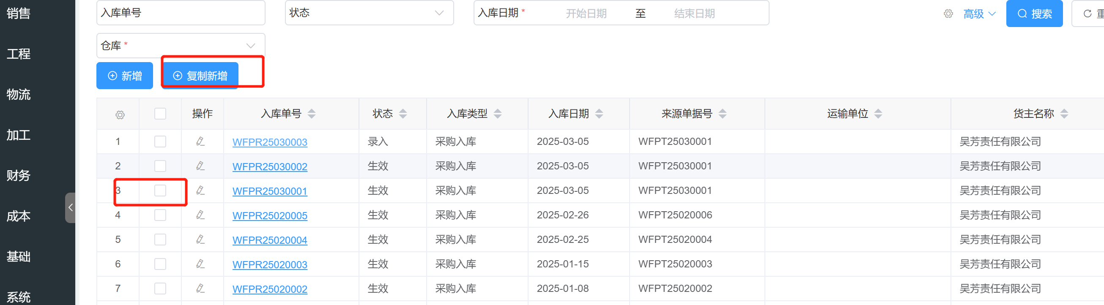
Task: Open the 基础 sidebar menu
Action: (19, 256)
